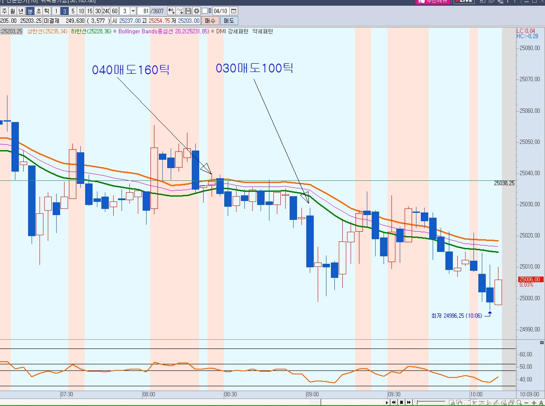Click the magnifier zoom icon at bottom right
The image size is (545, 406).
pos(519,402)
